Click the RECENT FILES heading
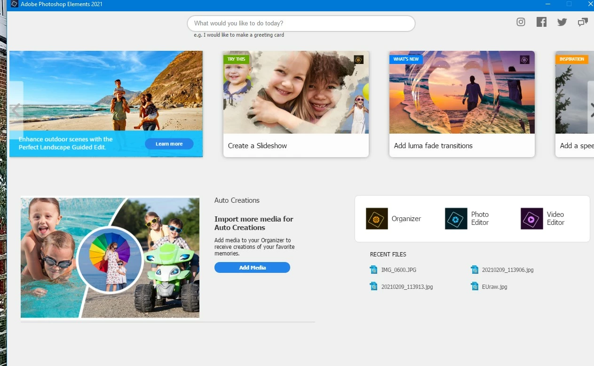The height and width of the screenshot is (366, 594). click(388, 255)
